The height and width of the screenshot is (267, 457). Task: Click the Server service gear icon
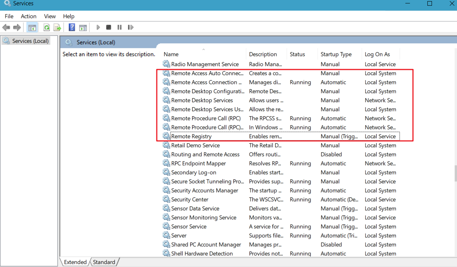click(166, 235)
